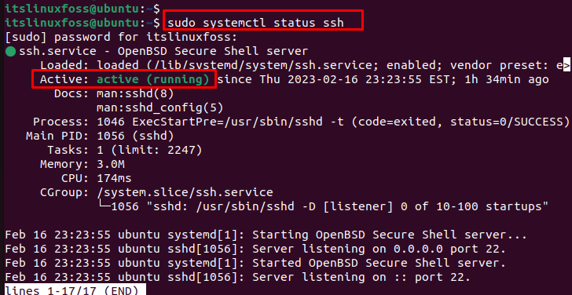The height and width of the screenshot is (295, 572).
Task: Click the Main PID 1056 (sshd) value
Action: 135,137
